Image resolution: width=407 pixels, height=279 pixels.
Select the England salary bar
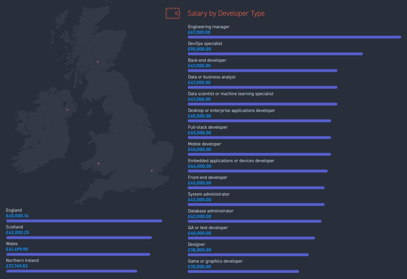pyautogui.click(x=84, y=221)
